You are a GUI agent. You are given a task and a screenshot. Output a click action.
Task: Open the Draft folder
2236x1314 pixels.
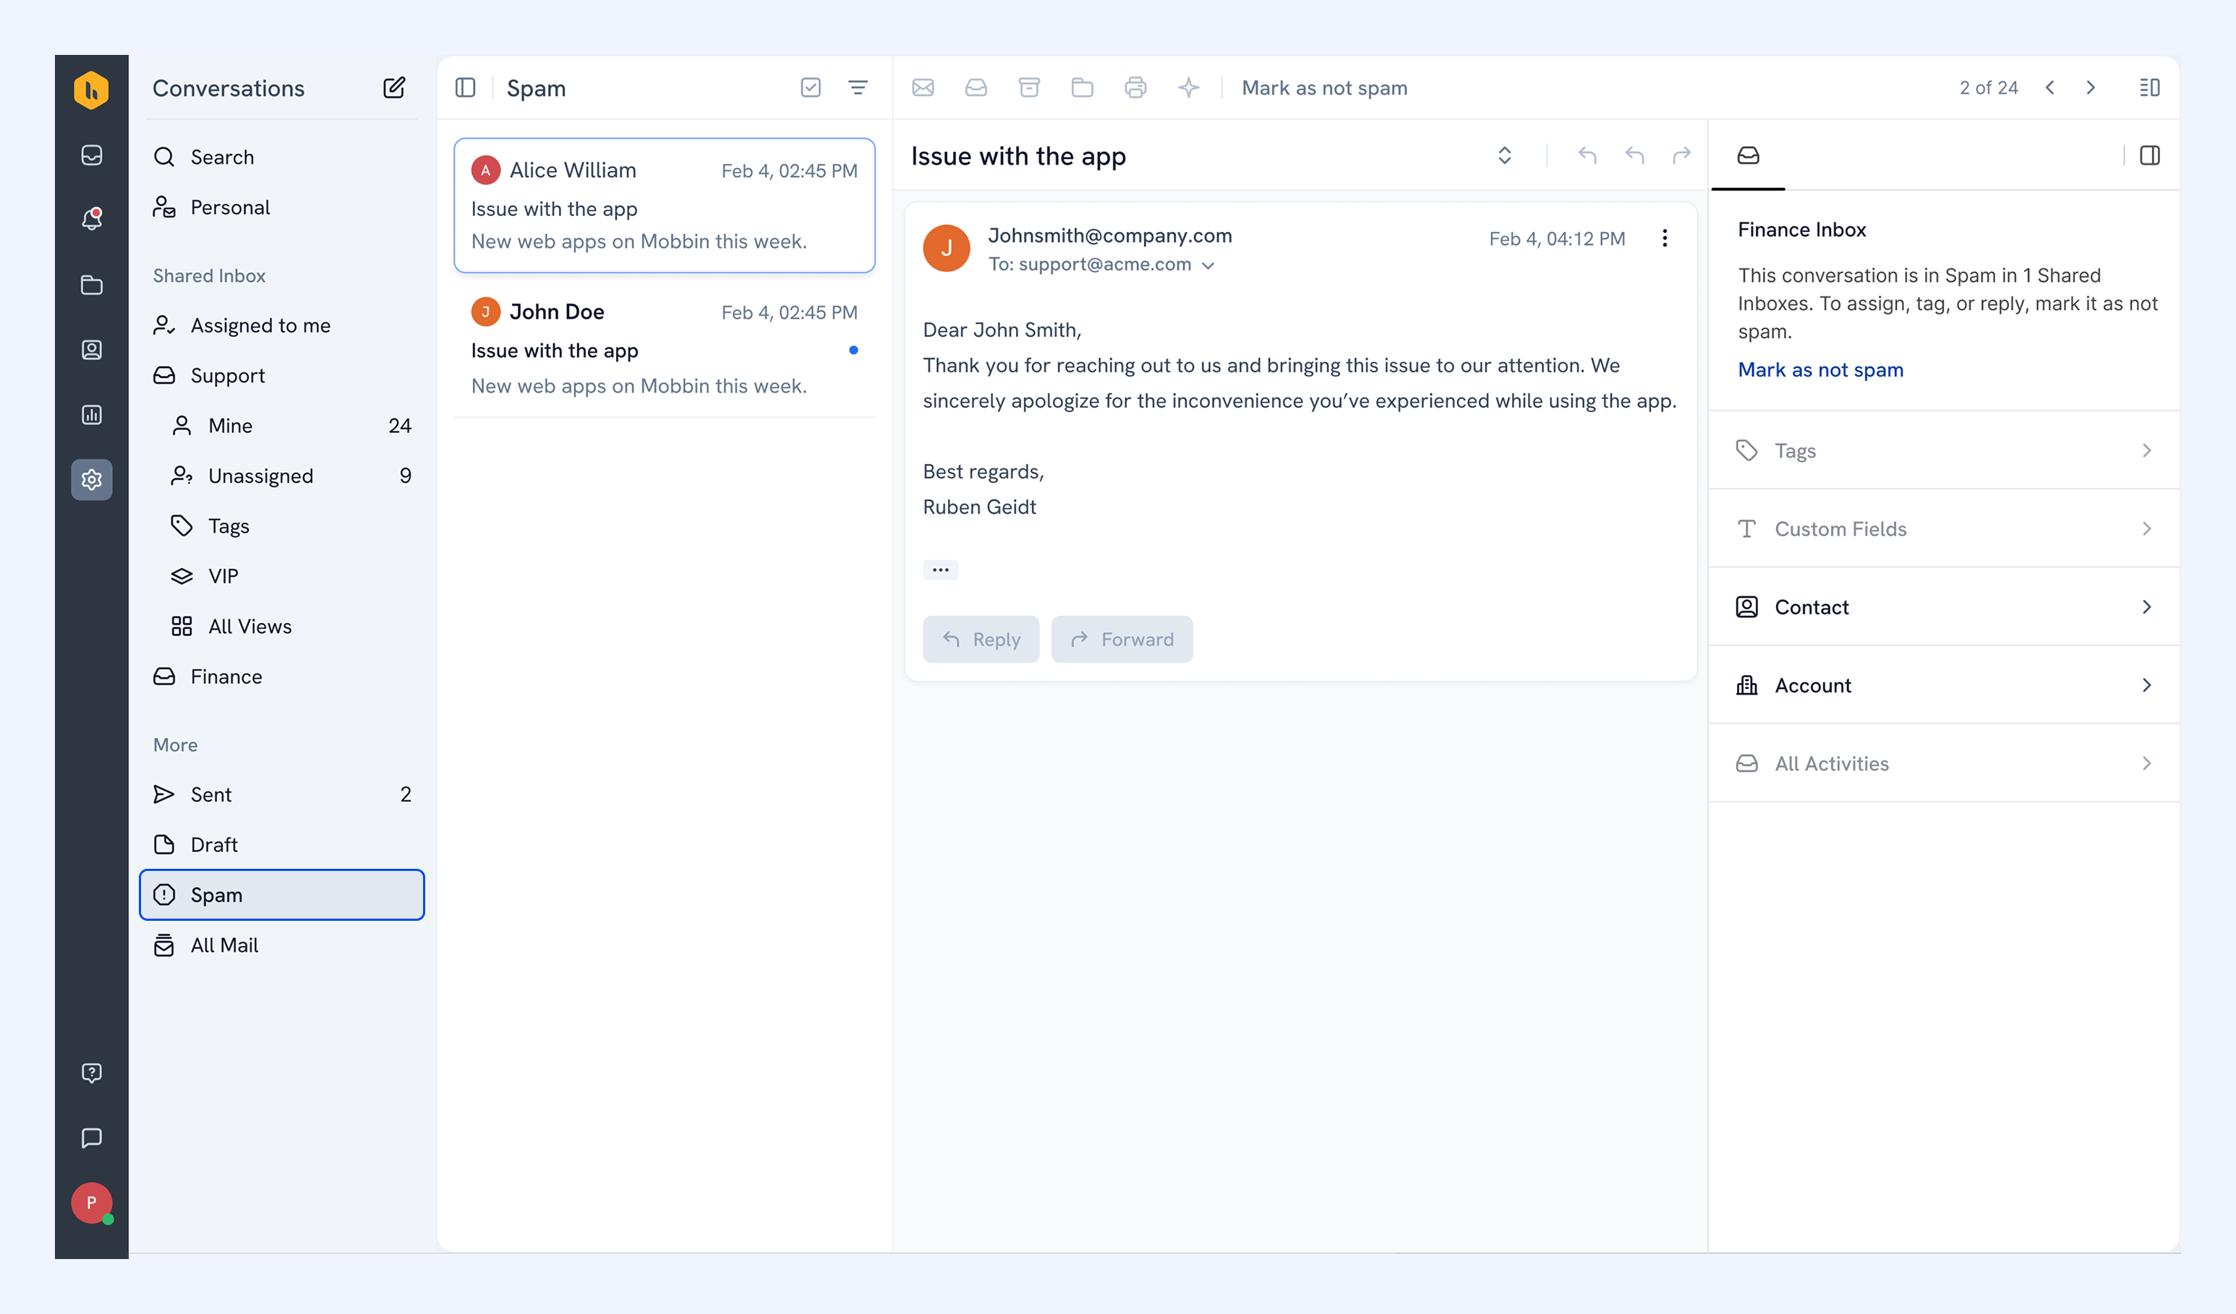click(282, 845)
